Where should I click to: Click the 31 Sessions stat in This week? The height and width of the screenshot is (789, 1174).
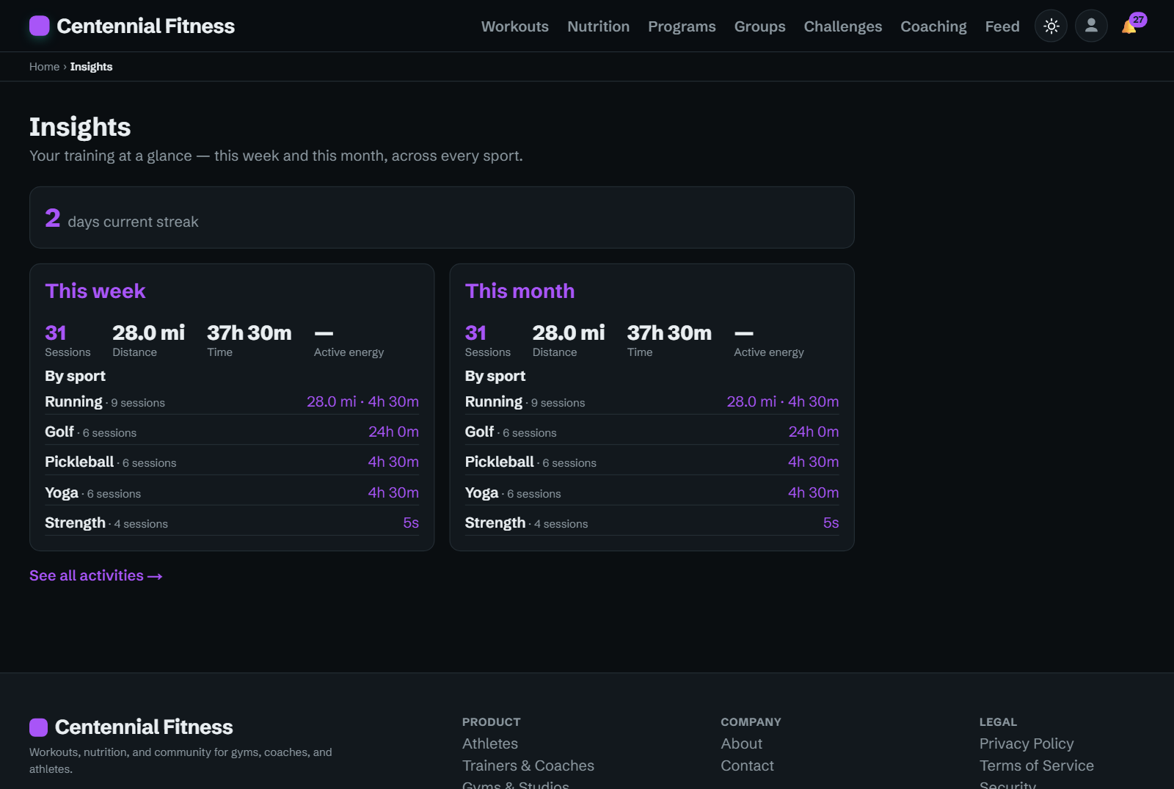click(x=68, y=341)
